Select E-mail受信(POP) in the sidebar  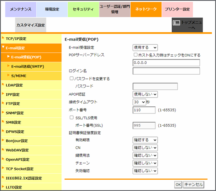coord(31,57)
